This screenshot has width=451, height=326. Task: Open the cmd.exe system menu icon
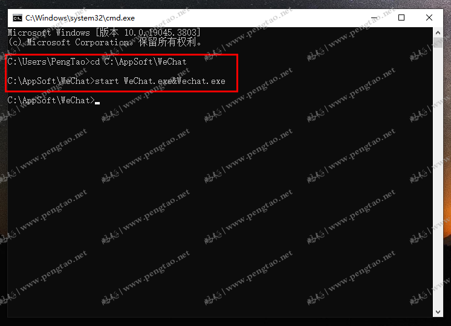(18, 18)
